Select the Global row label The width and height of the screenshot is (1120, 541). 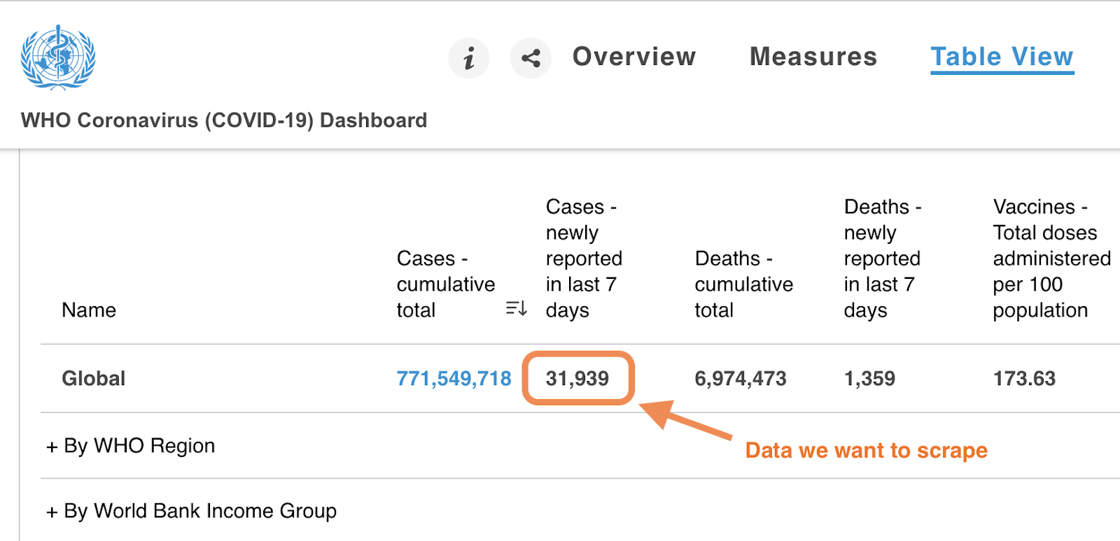pos(94,379)
